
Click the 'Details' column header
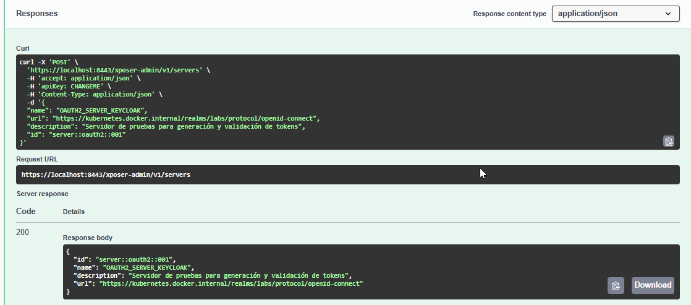tap(74, 212)
